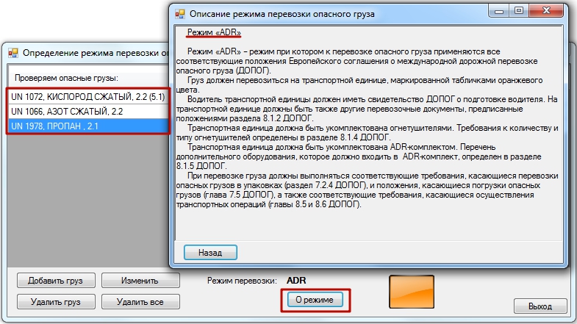Screen dimensions: 577x324
Task: Click the app icon in the description dialog title bar
Action: (179, 13)
